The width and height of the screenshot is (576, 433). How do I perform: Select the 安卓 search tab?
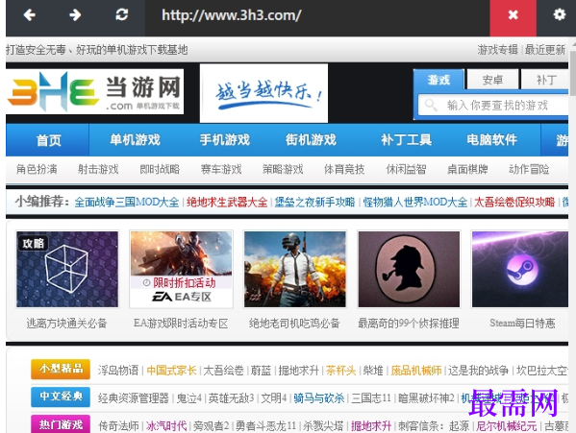[x=492, y=80]
